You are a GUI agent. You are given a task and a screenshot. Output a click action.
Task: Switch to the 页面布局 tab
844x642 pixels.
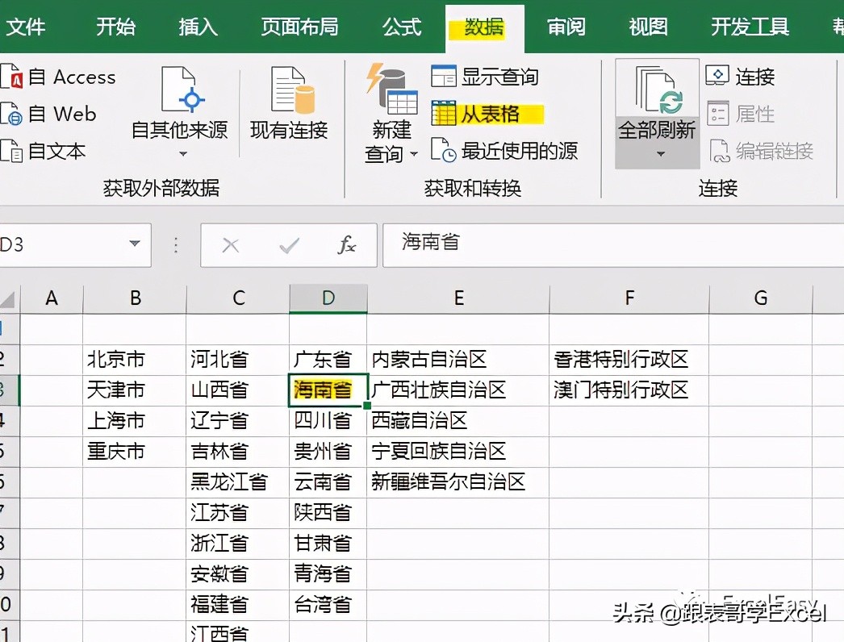tap(299, 27)
